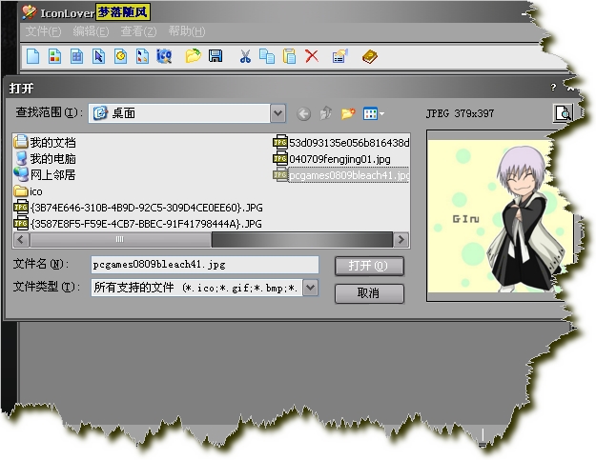596x460 pixels.
Task: Select the cursor page toolbar icon
Action: point(99,56)
